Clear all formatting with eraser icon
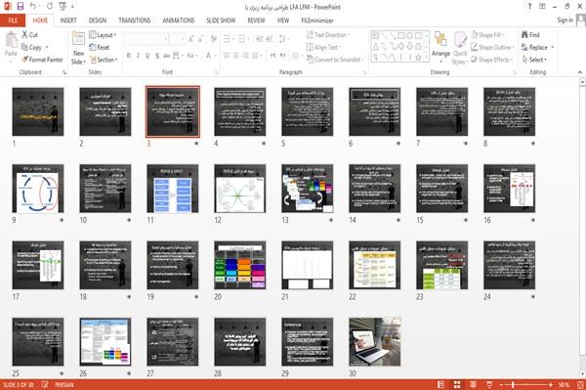This screenshot has width=586, height=390. pos(213,39)
